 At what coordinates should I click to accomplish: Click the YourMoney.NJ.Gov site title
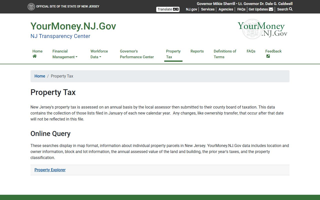click(x=73, y=26)
